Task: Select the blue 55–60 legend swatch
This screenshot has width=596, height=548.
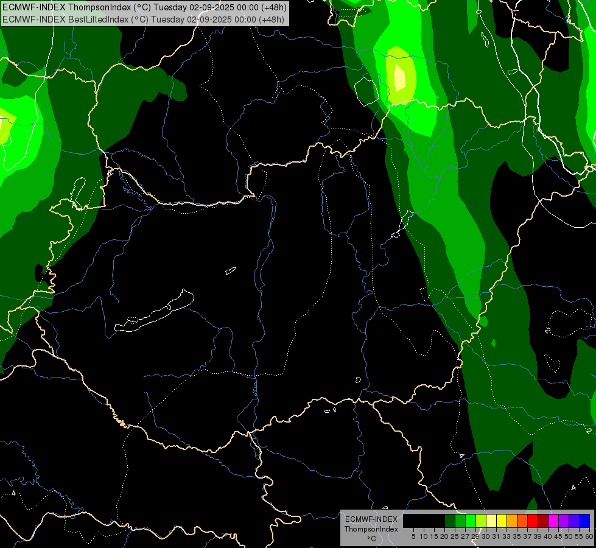Action: [x=584, y=521]
